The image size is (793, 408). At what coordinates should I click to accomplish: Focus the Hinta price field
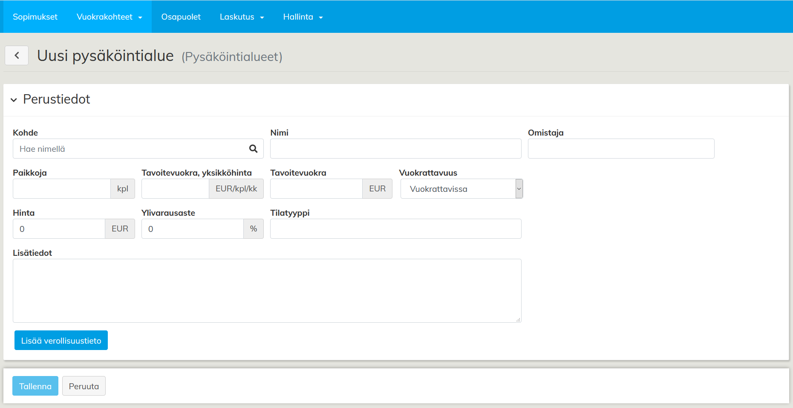59,229
